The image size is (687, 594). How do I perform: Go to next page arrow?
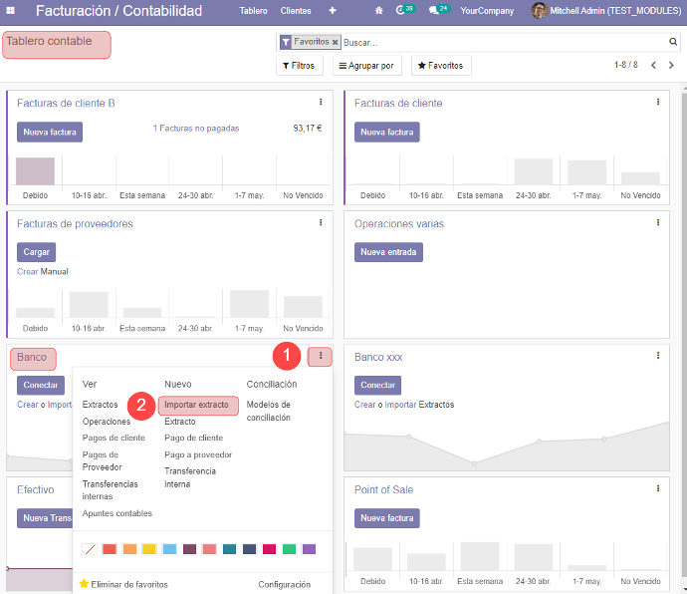click(672, 65)
